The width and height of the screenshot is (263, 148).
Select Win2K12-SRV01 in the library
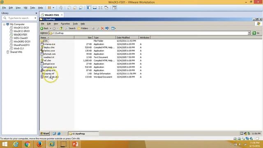[x=22, y=31]
